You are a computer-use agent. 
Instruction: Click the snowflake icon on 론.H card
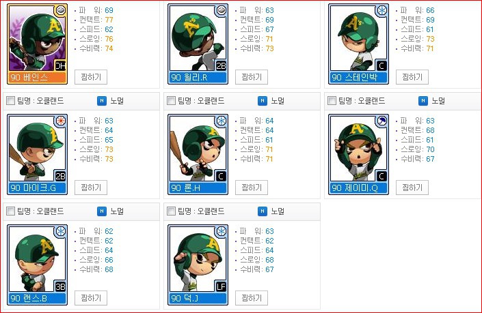click(222, 121)
